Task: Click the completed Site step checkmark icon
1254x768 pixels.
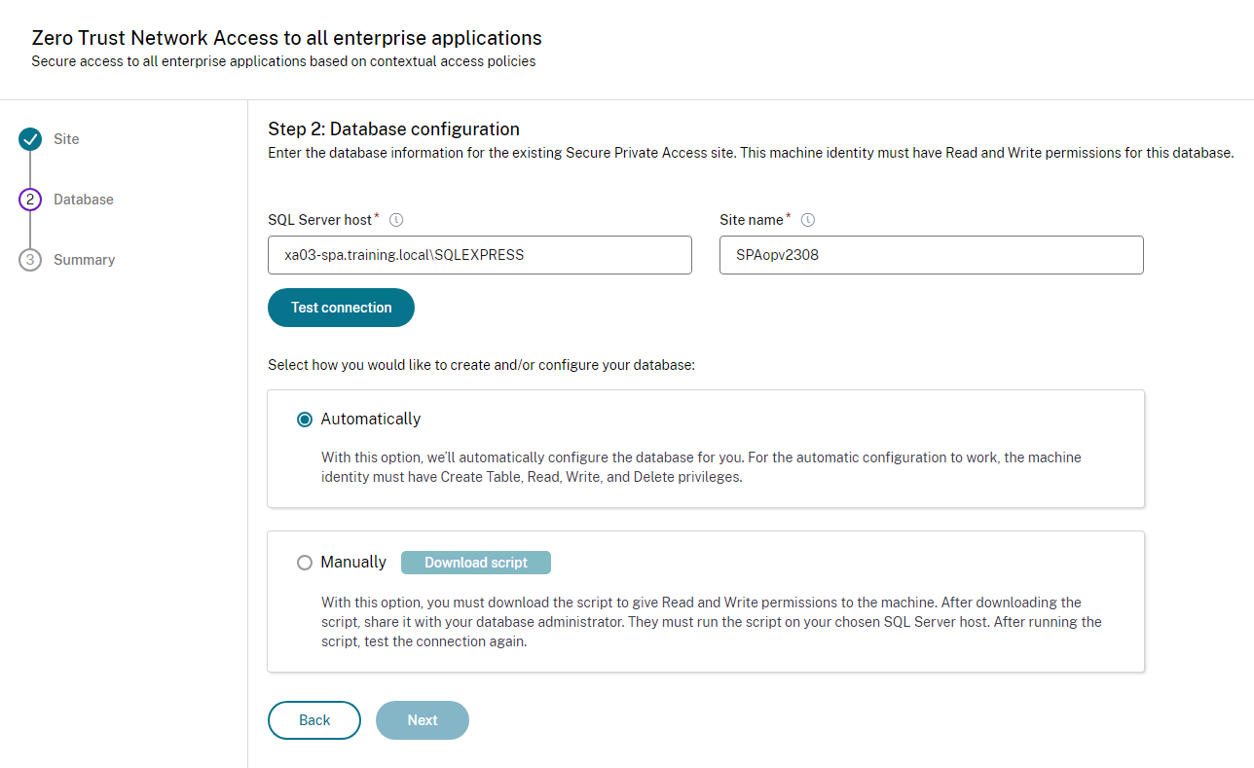Action: pyautogui.click(x=30, y=139)
